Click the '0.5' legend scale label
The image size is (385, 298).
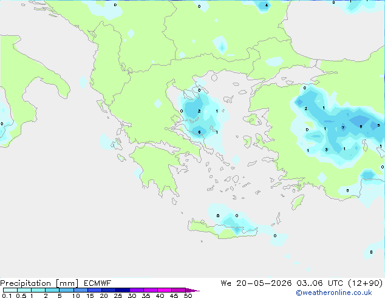point(21,296)
